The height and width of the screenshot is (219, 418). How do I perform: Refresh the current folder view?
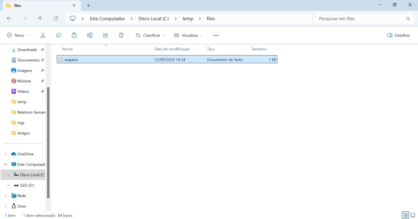pos(56,19)
